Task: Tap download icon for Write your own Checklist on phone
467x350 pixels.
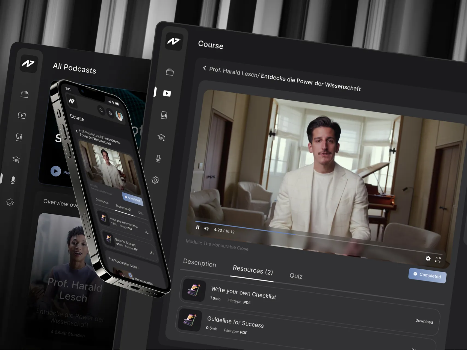Action: coord(147,231)
